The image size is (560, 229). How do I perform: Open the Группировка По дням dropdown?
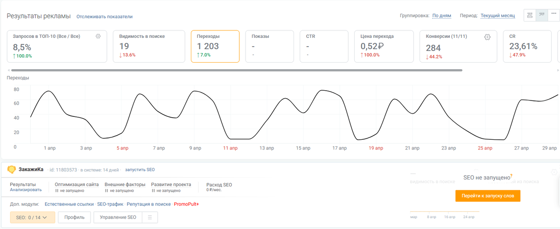[441, 15]
